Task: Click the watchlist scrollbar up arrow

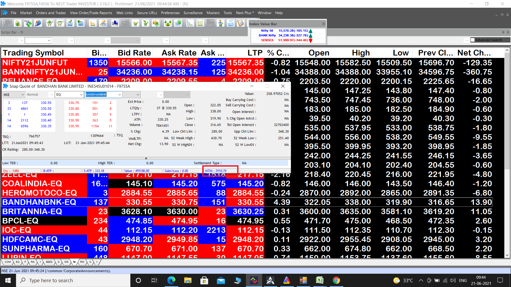Action: coord(507,50)
